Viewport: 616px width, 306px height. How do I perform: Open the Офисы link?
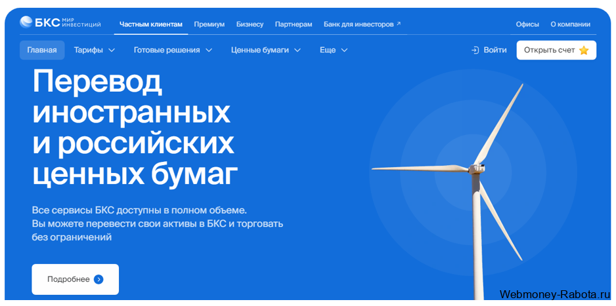pyautogui.click(x=527, y=24)
